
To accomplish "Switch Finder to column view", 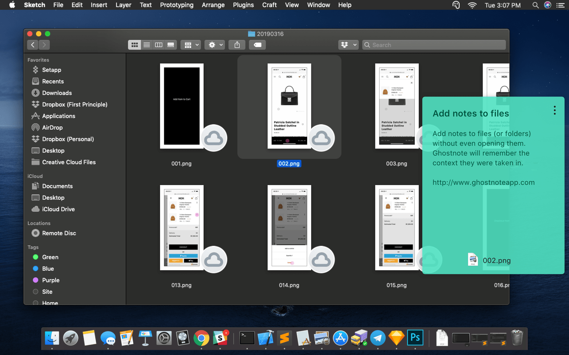I will [159, 45].
